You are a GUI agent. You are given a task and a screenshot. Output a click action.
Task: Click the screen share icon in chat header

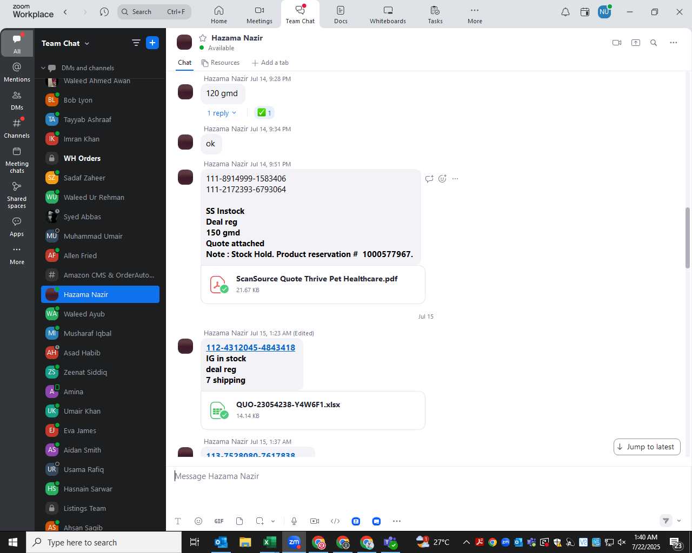coord(636,43)
